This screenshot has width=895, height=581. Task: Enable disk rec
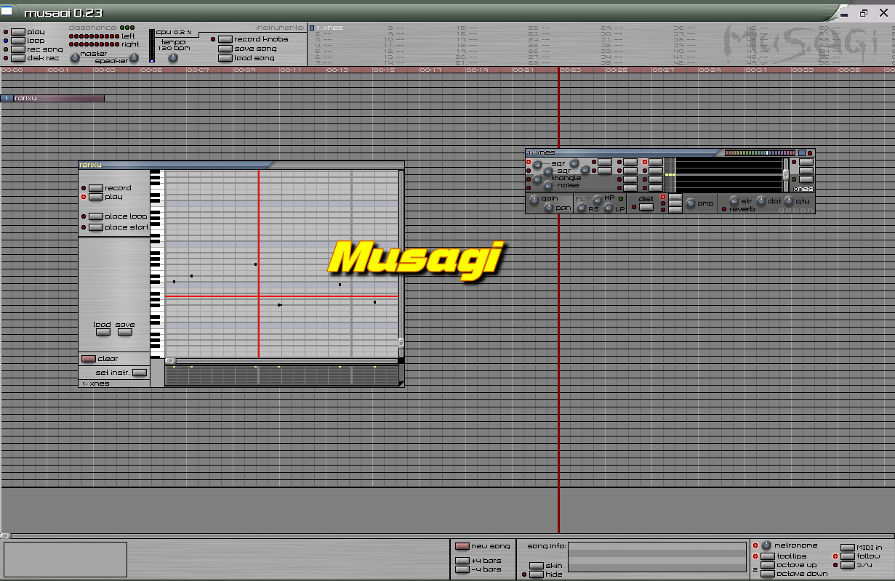coord(18,58)
